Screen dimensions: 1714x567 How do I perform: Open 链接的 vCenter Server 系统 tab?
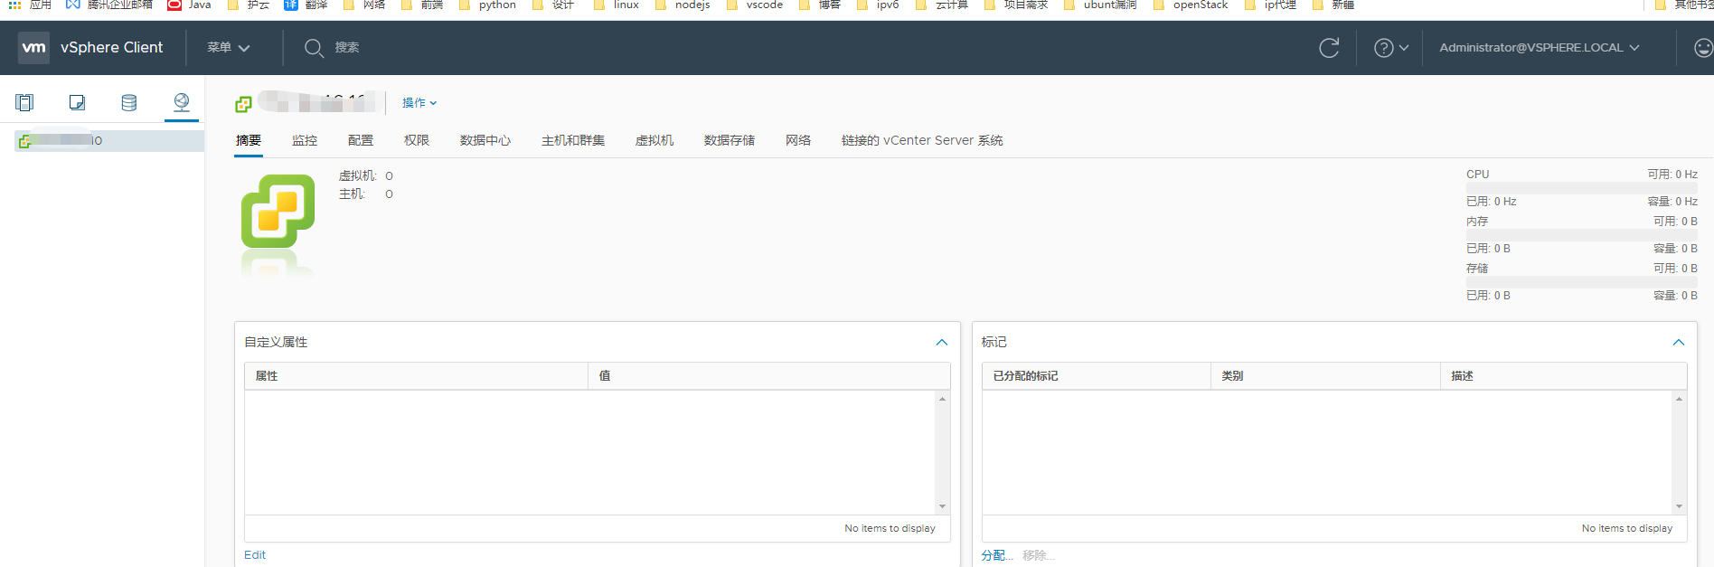(922, 141)
